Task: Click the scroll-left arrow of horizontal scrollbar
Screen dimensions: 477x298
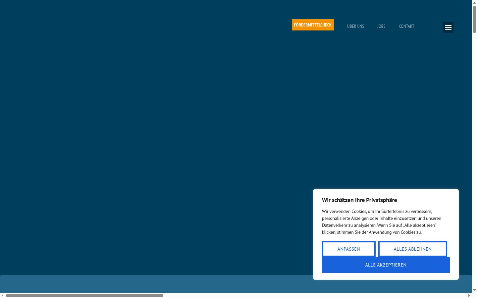Action: pos(3,295)
